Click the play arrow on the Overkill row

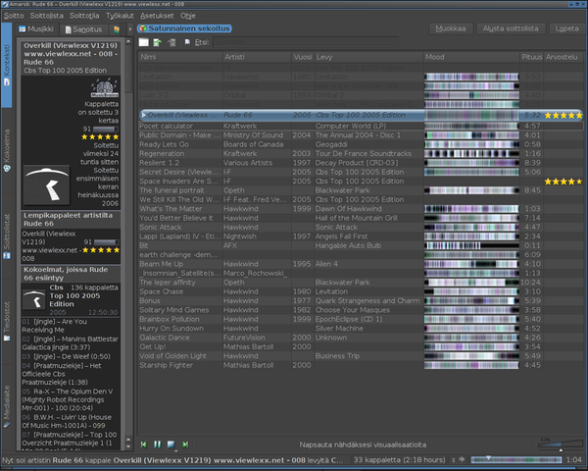click(144, 115)
